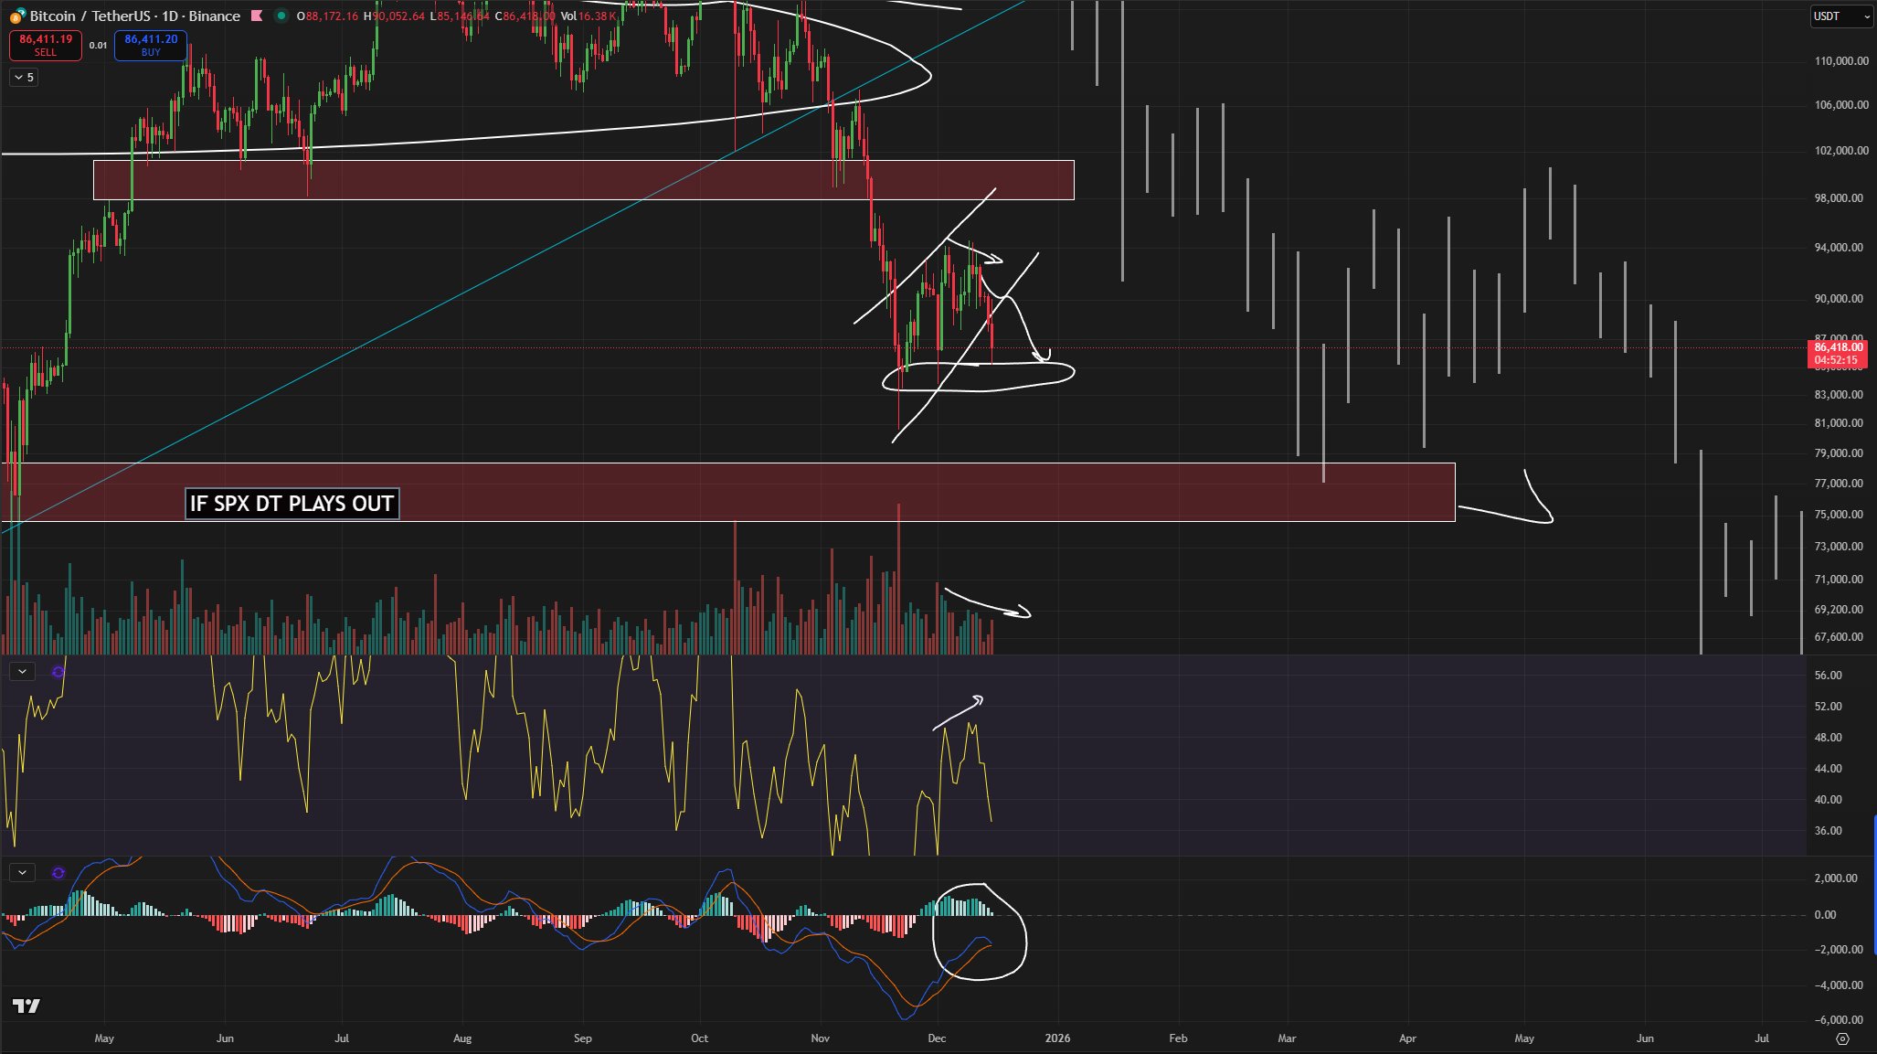Click the TradingView logo icon
Viewport: 1877px width, 1054px height.
click(27, 1006)
